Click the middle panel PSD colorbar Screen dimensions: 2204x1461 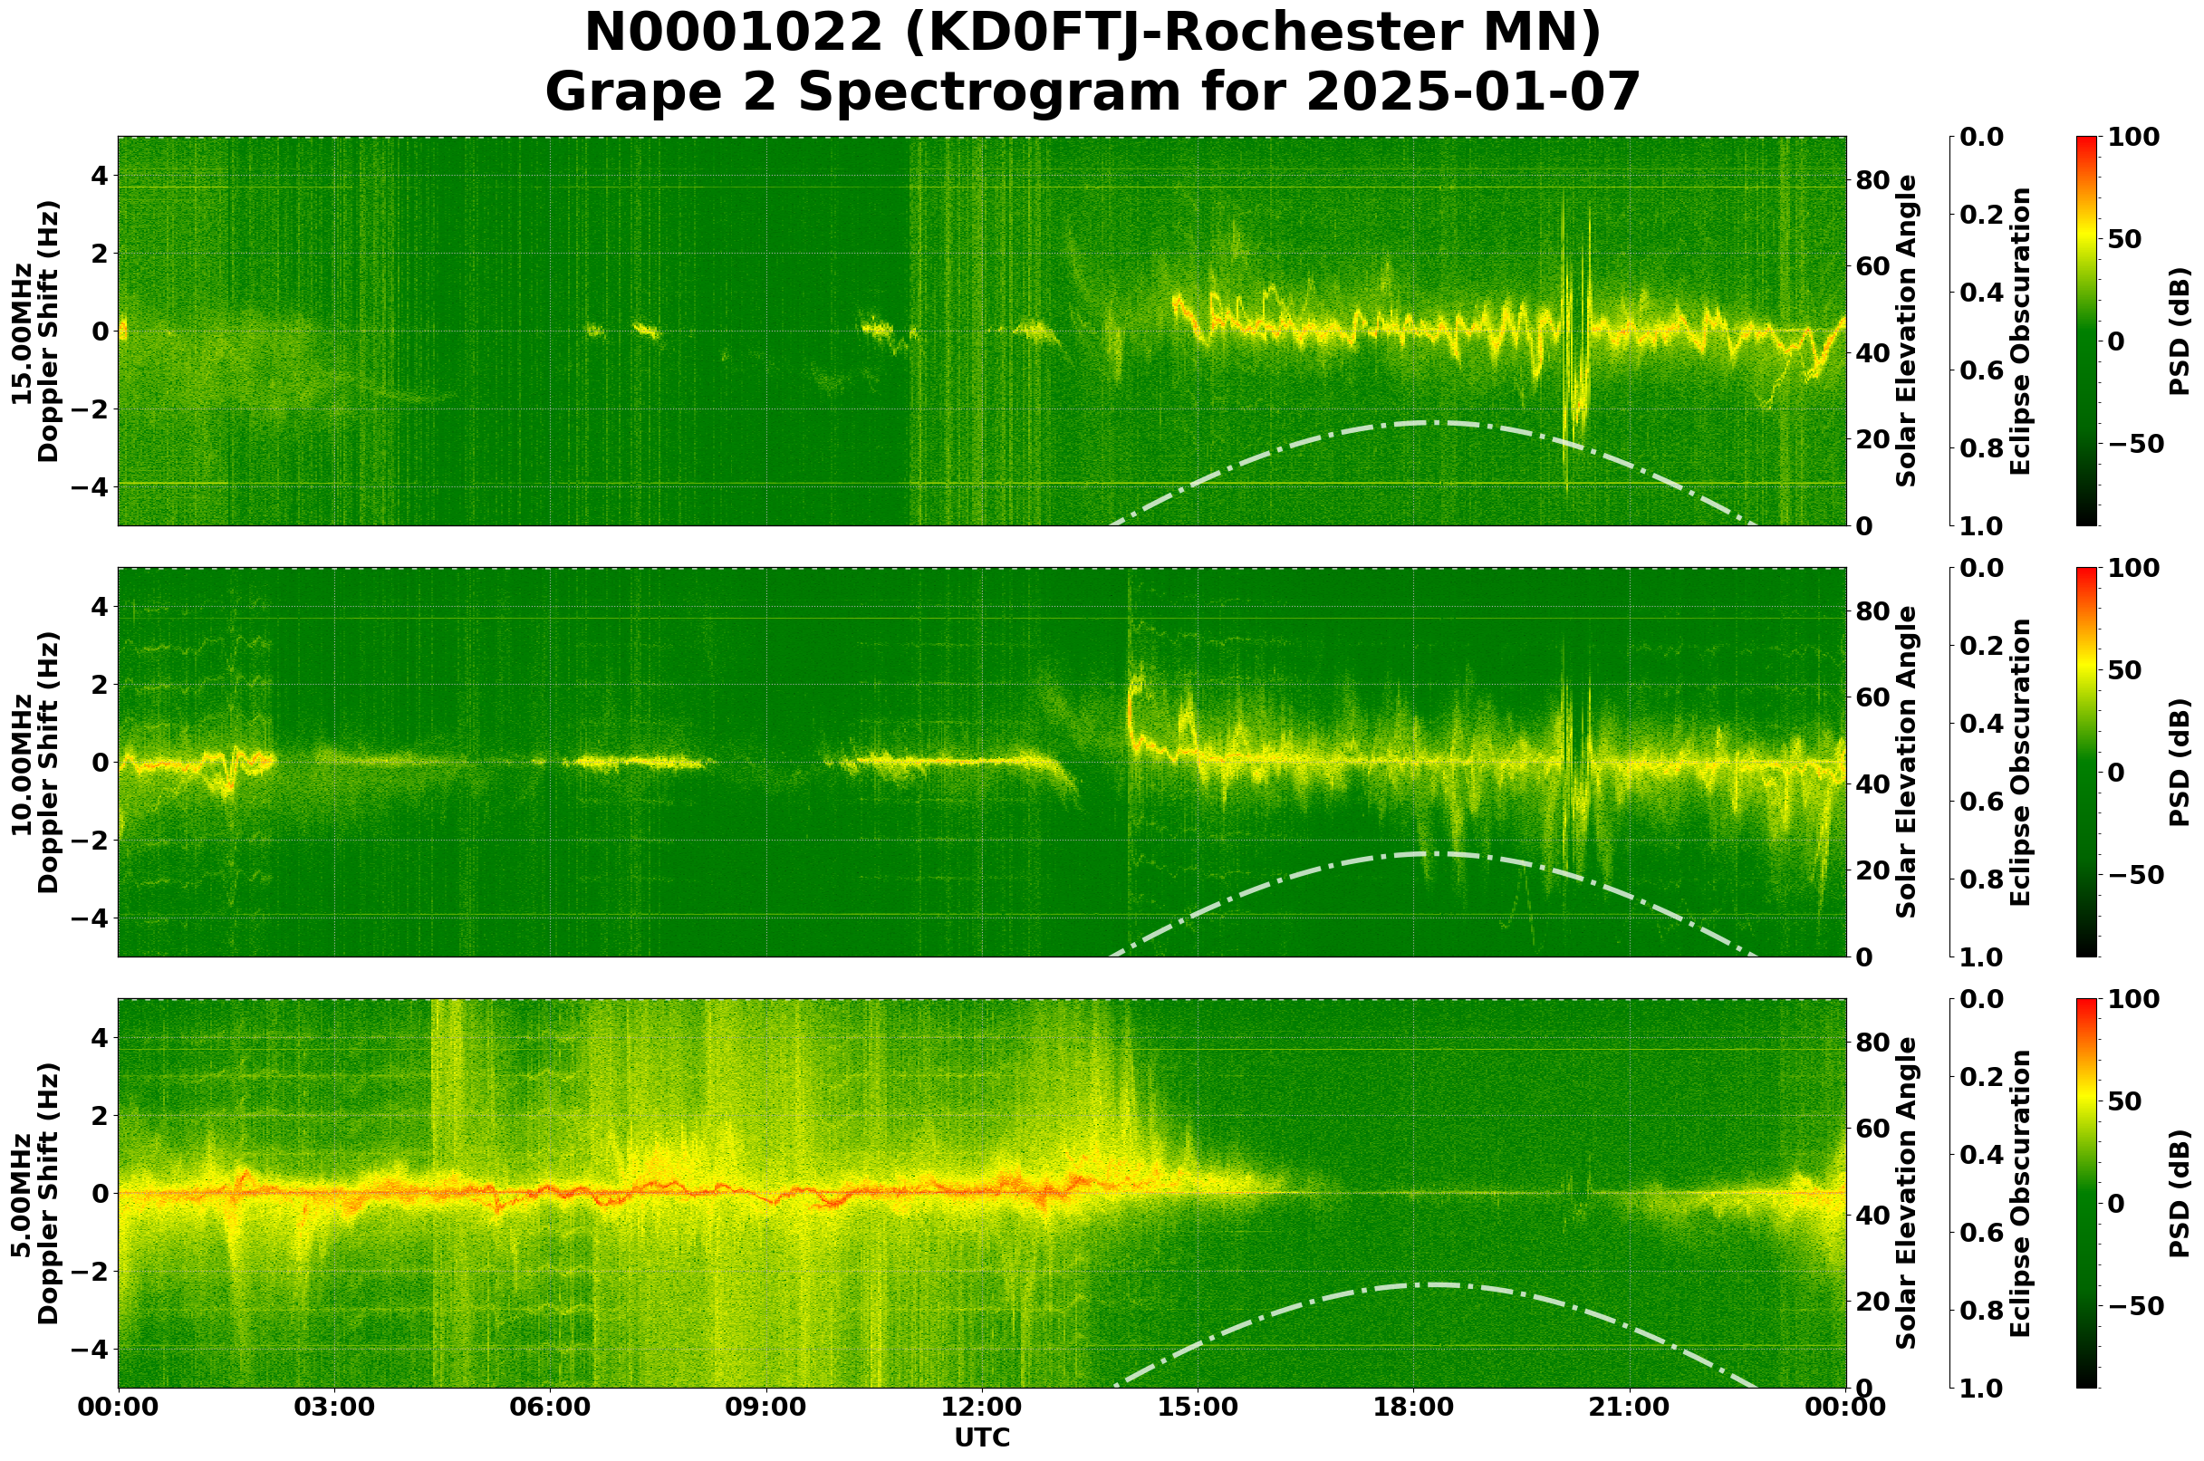(2086, 762)
